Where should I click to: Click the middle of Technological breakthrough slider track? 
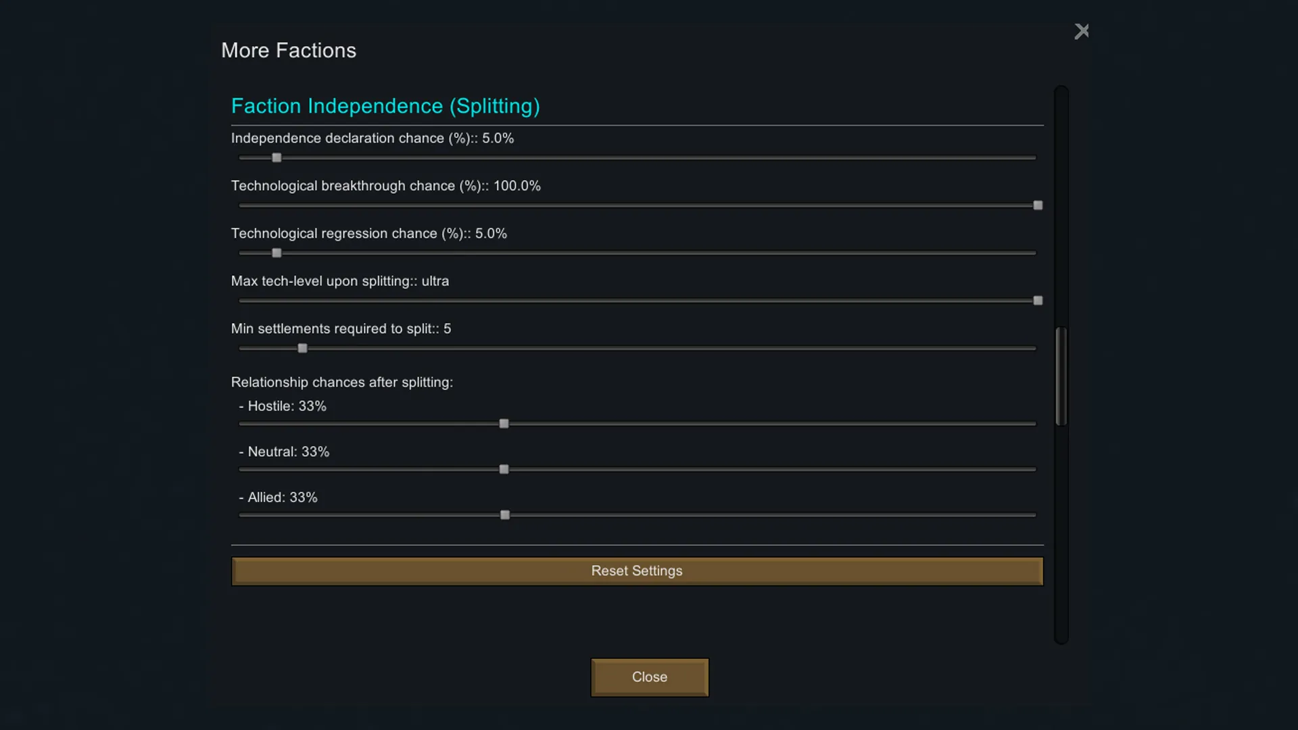pyautogui.click(x=638, y=205)
